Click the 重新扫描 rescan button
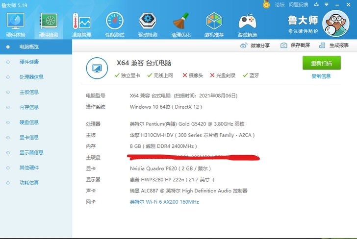The height and width of the screenshot is (239, 357). (x=322, y=63)
